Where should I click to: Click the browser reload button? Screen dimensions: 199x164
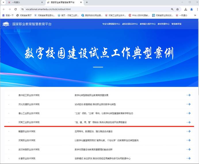pos(16,9)
